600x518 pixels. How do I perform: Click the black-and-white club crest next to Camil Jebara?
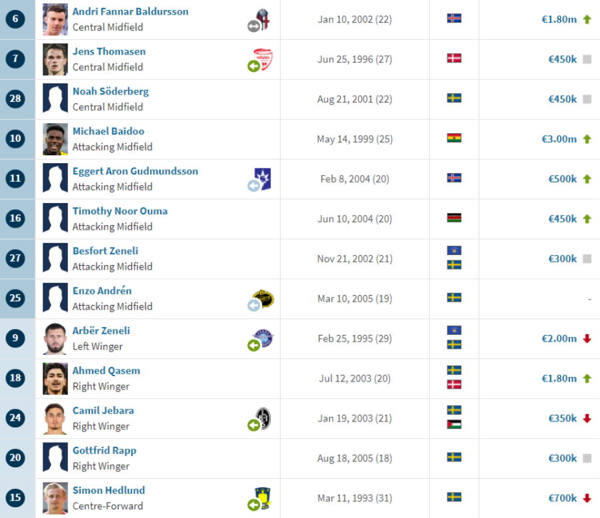(263, 417)
